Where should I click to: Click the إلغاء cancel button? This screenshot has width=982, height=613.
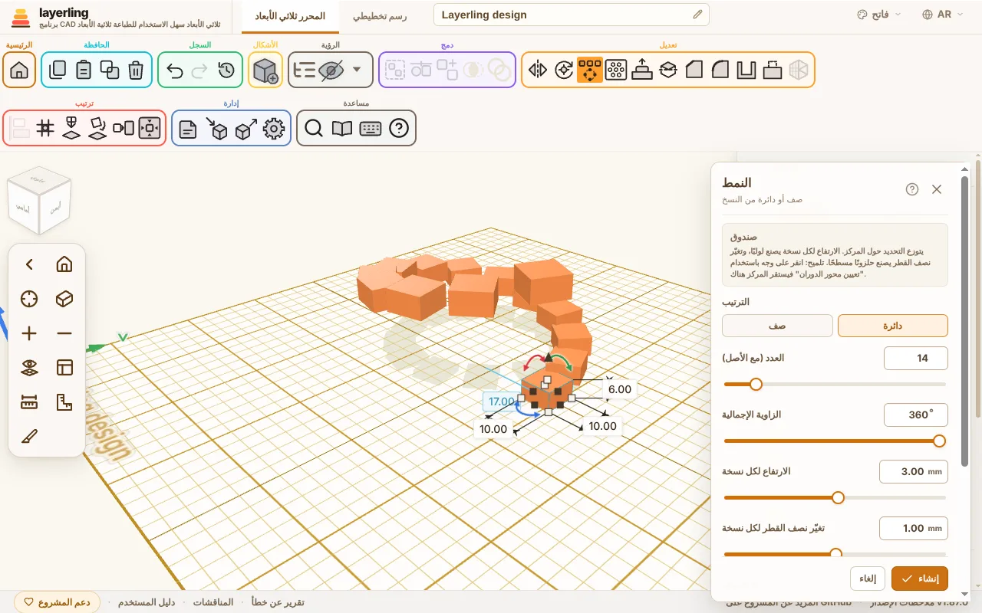pos(868,579)
